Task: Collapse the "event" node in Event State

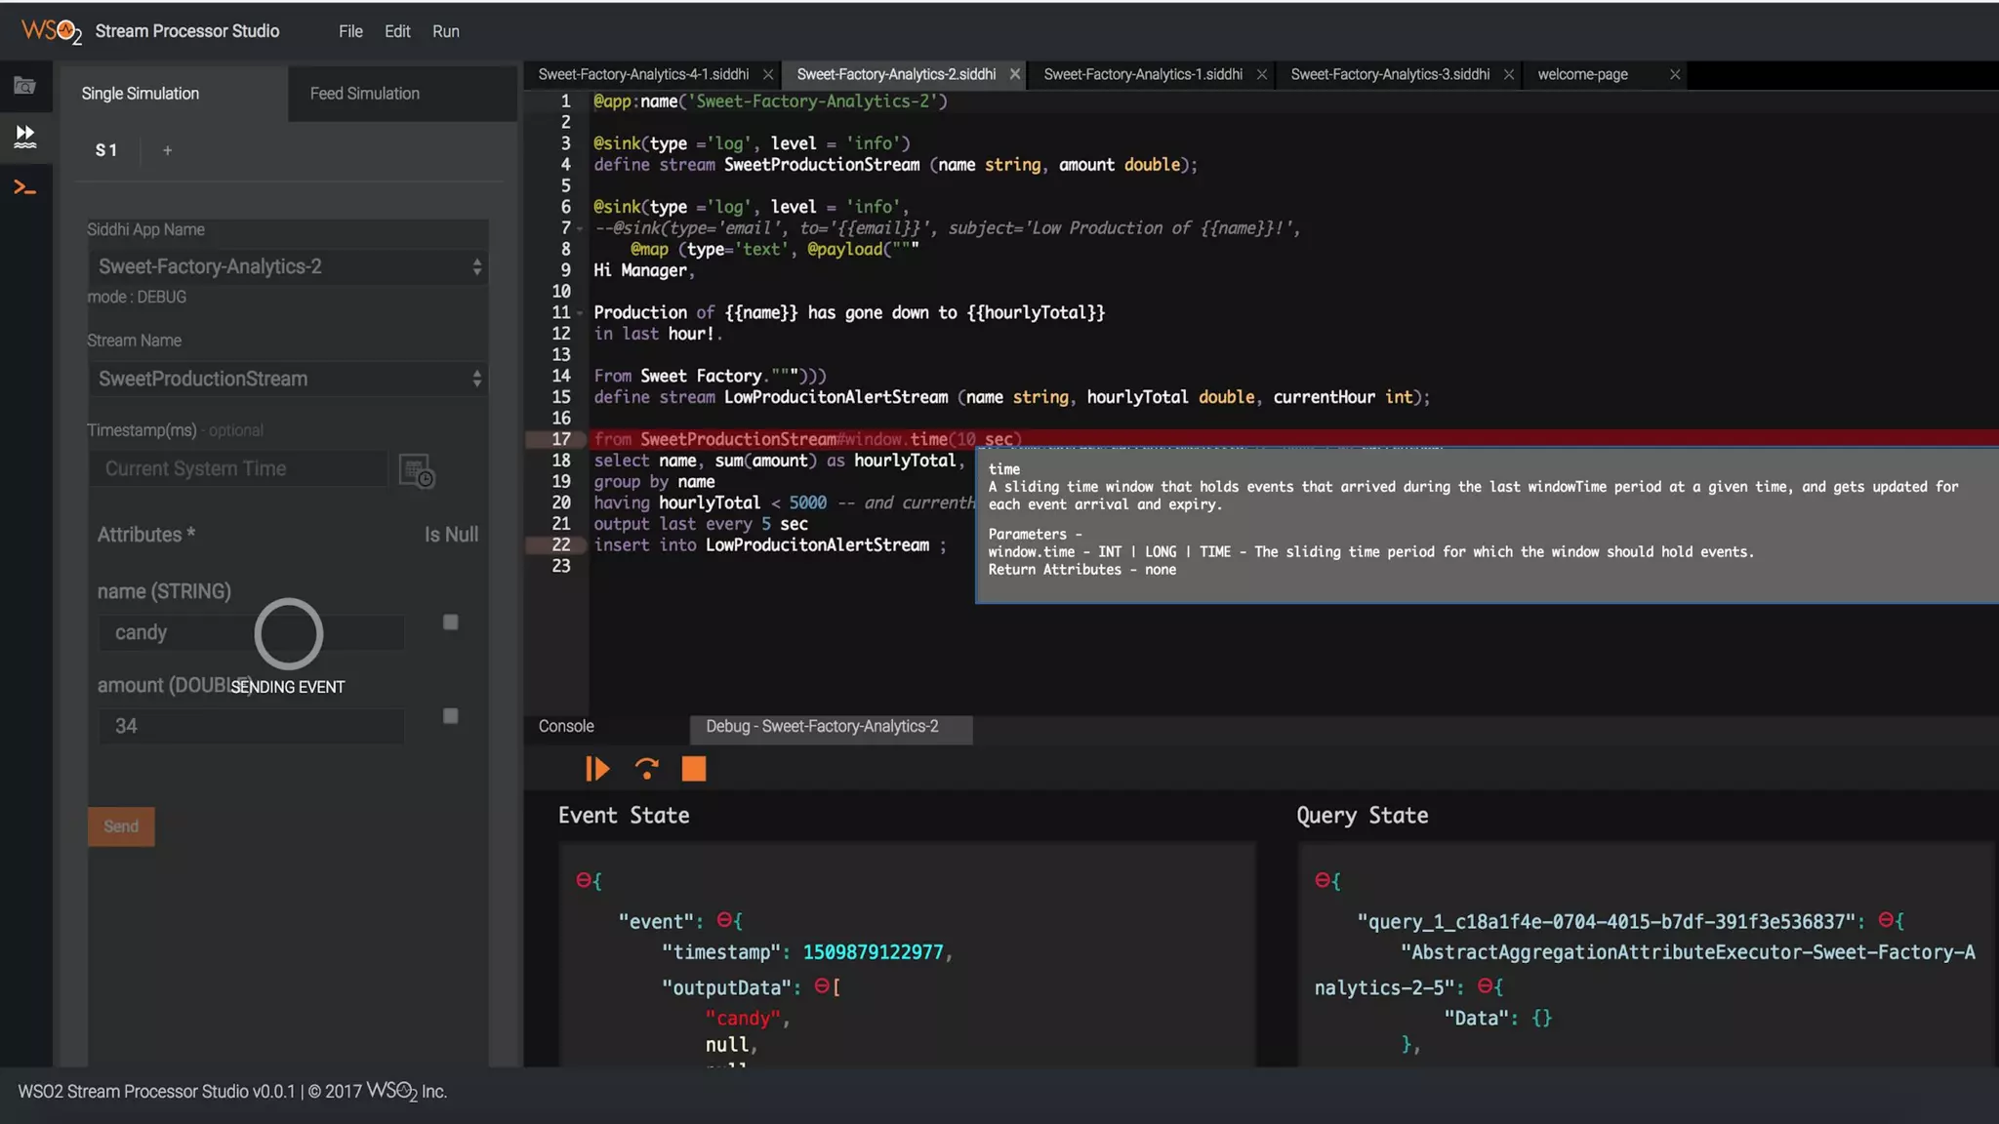Action: (x=723, y=920)
